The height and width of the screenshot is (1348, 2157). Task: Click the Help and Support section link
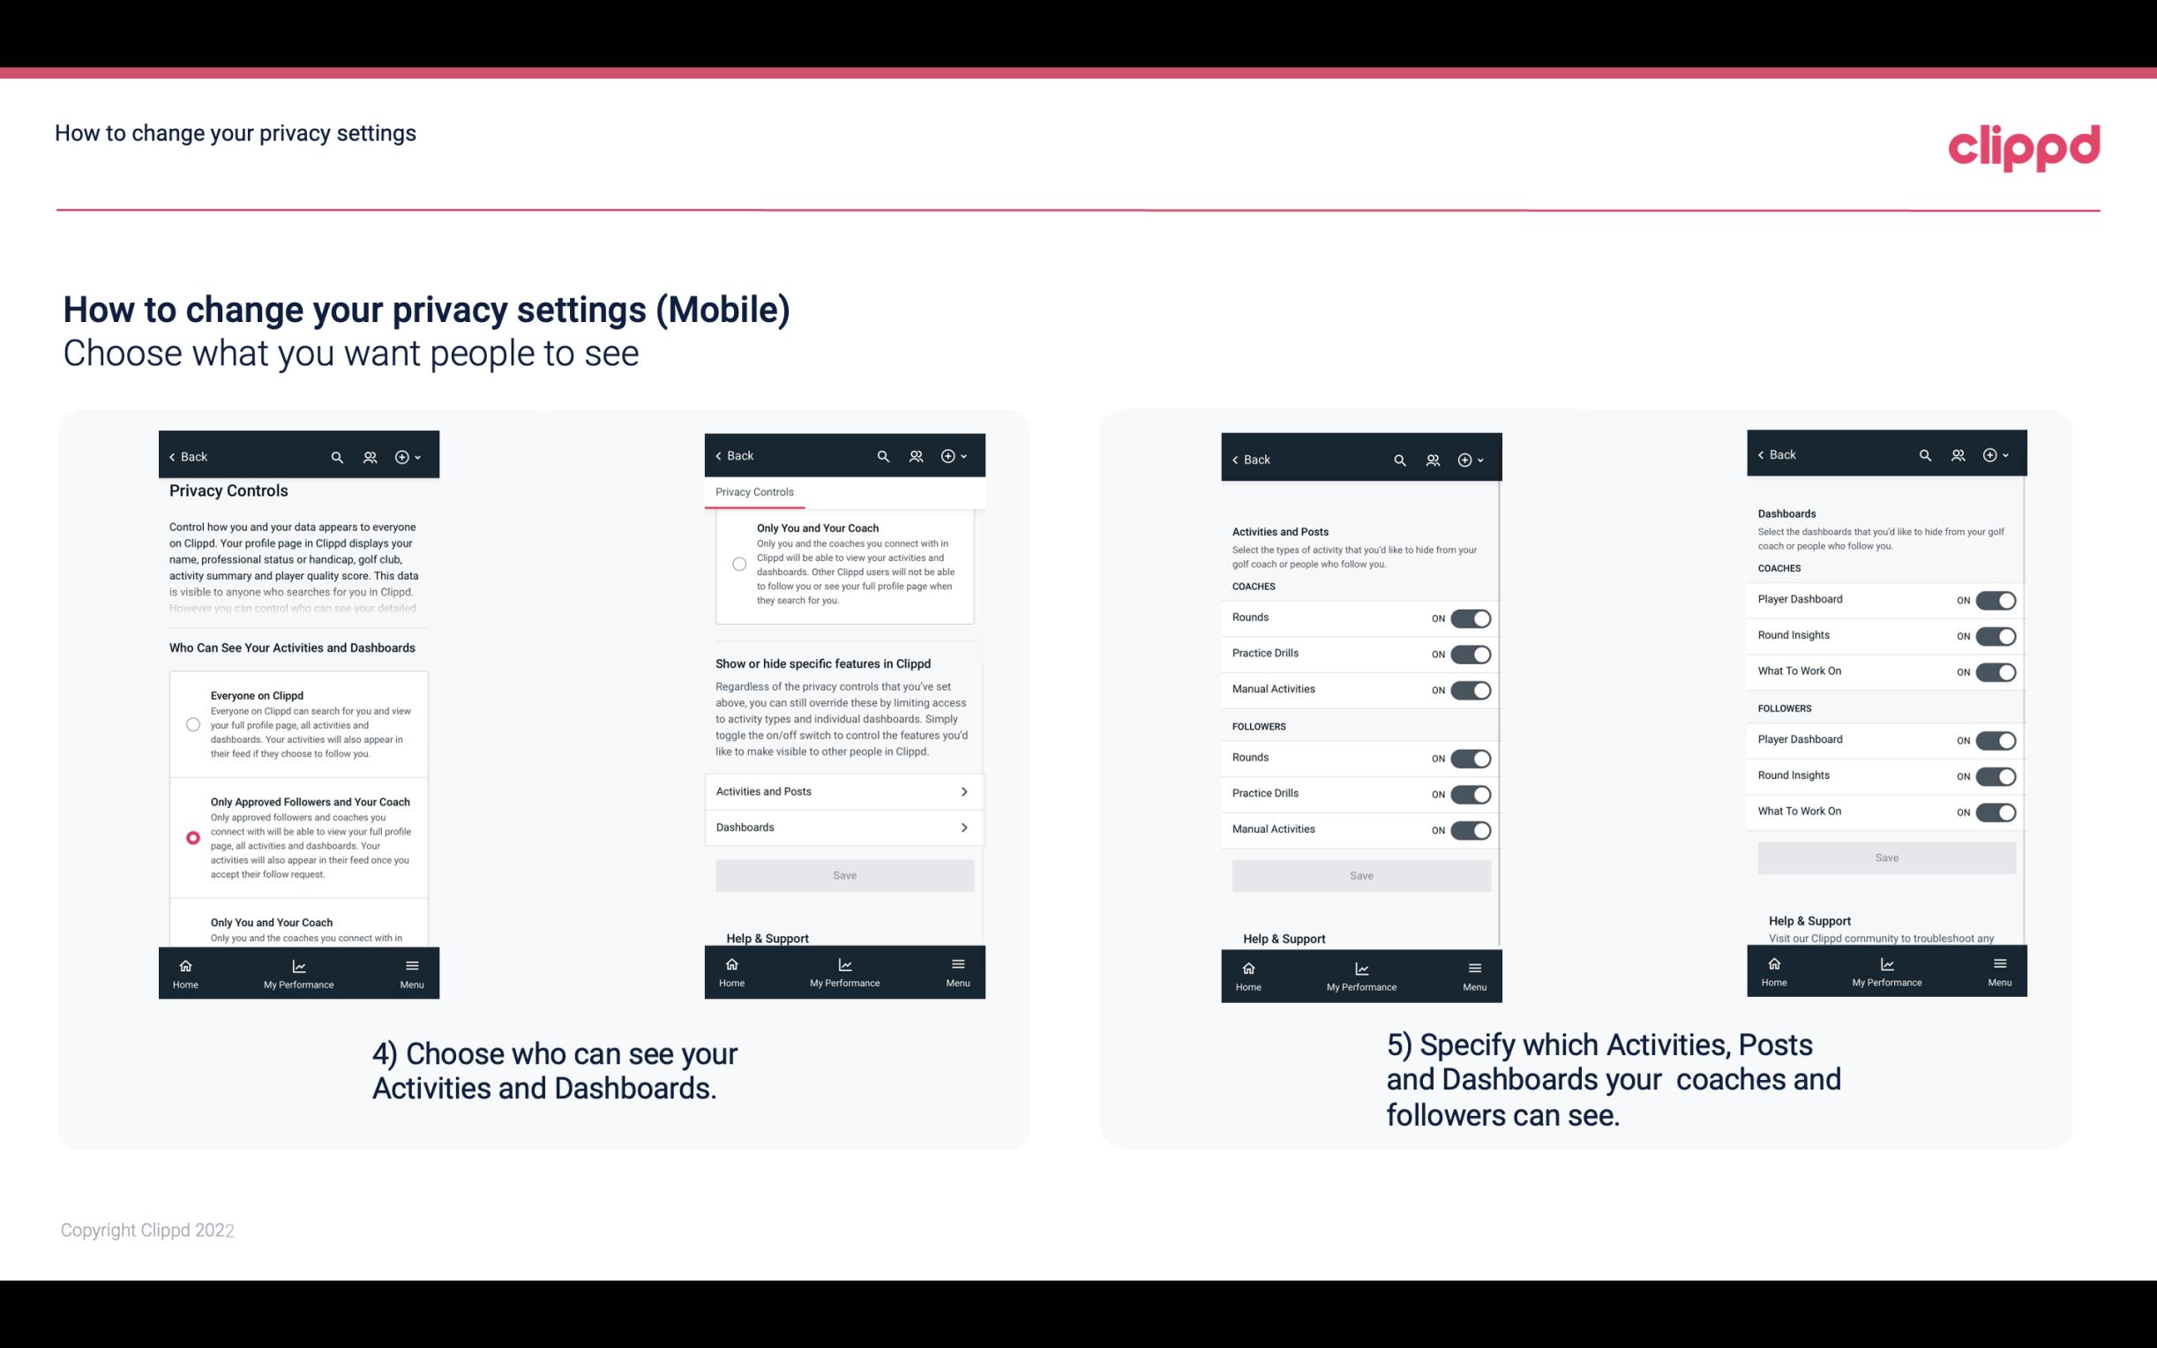pyautogui.click(x=774, y=937)
